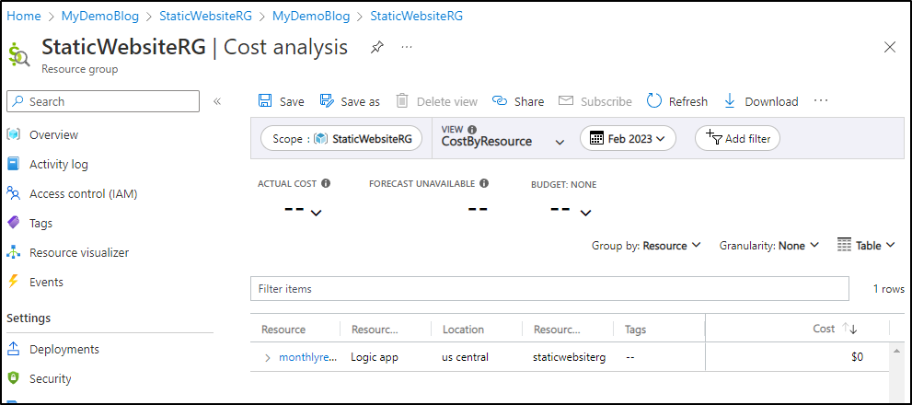912x405 pixels.
Task: Expand the Budget chevron
Action: [x=585, y=214]
